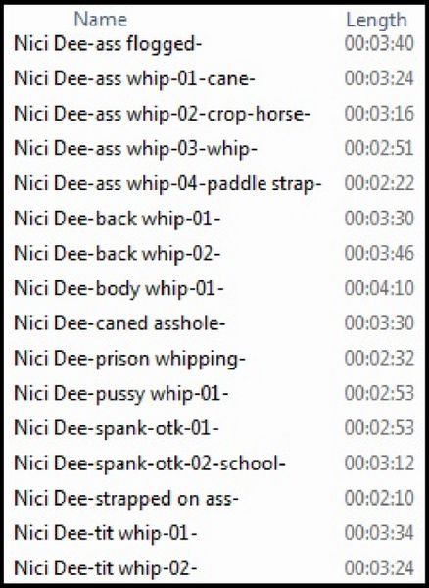
Task: Click the 00:04:10 length value
Action: (x=379, y=288)
